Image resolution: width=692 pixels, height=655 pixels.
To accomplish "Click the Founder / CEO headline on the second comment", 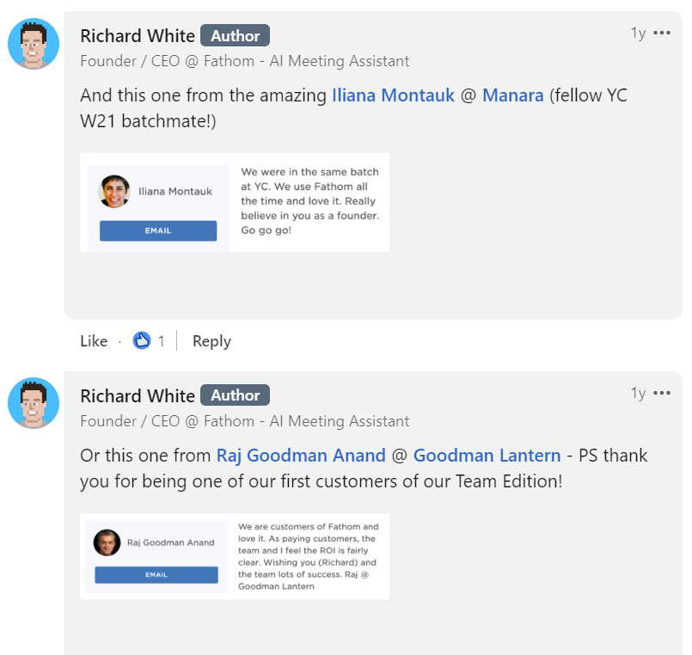I will coord(244,421).
